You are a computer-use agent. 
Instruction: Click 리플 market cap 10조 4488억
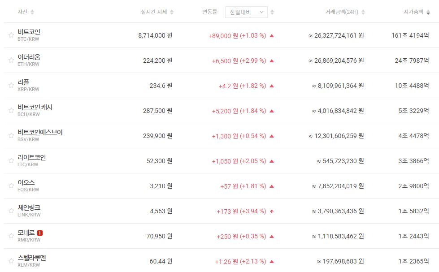[412, 86]
